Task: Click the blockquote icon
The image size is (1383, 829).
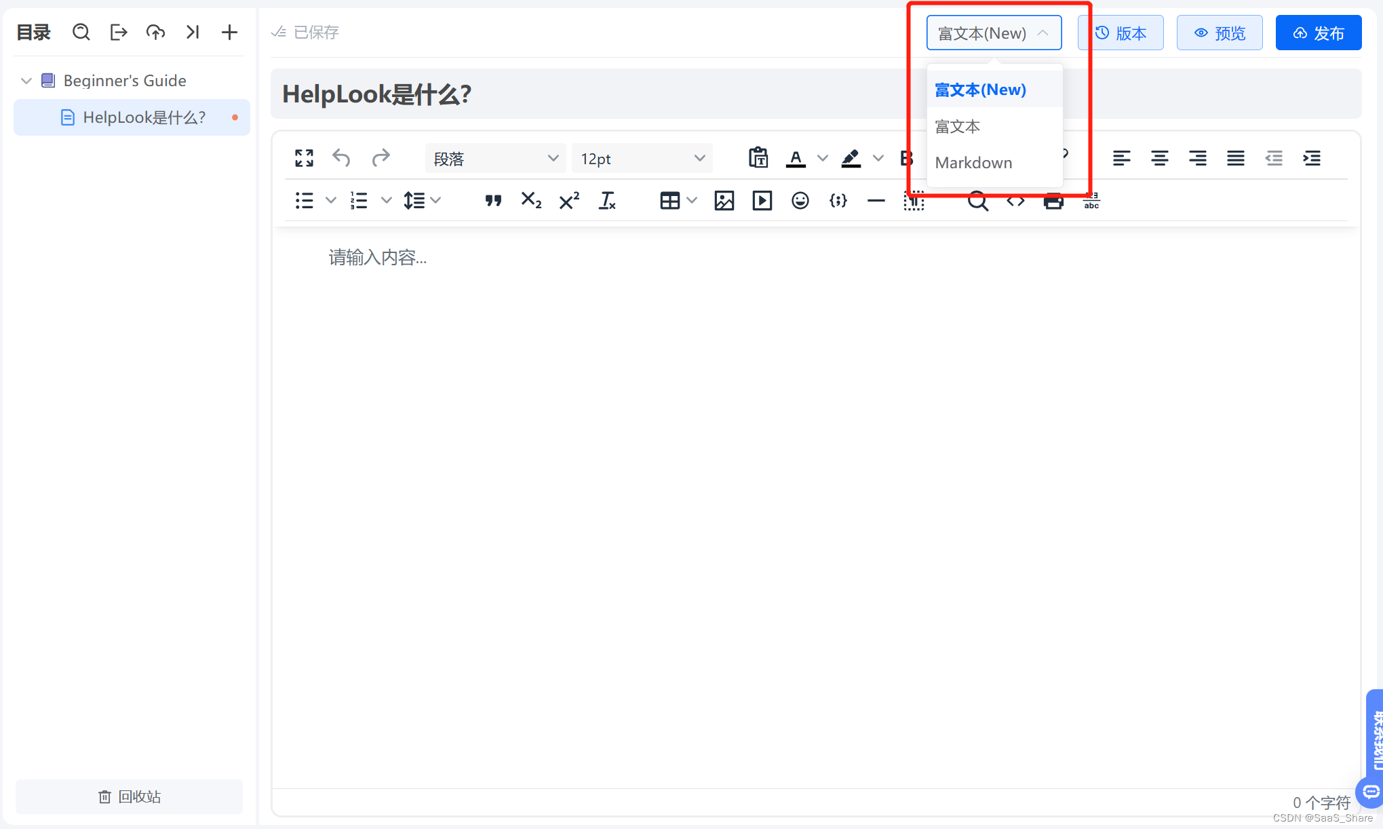Action: click(x=493, y=201)
